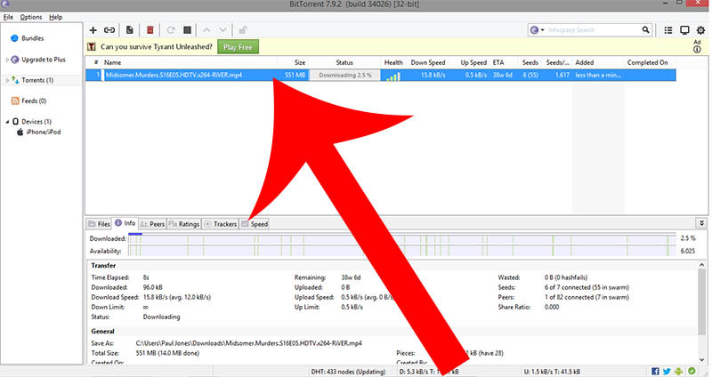Screen dimensions: 712x377
Task: Click the Downloading 2.5 % progress bar
Action: (345, 76)
